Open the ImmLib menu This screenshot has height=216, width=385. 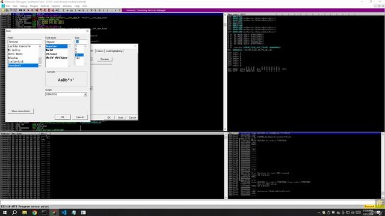click(x=45, y=6)
